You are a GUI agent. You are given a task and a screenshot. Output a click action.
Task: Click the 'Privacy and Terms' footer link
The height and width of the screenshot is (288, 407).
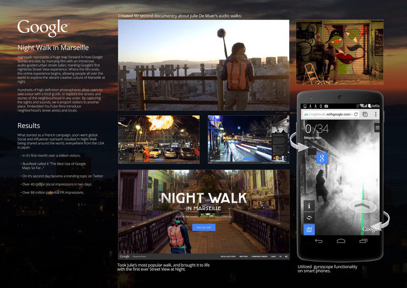(x=139, y=256)
